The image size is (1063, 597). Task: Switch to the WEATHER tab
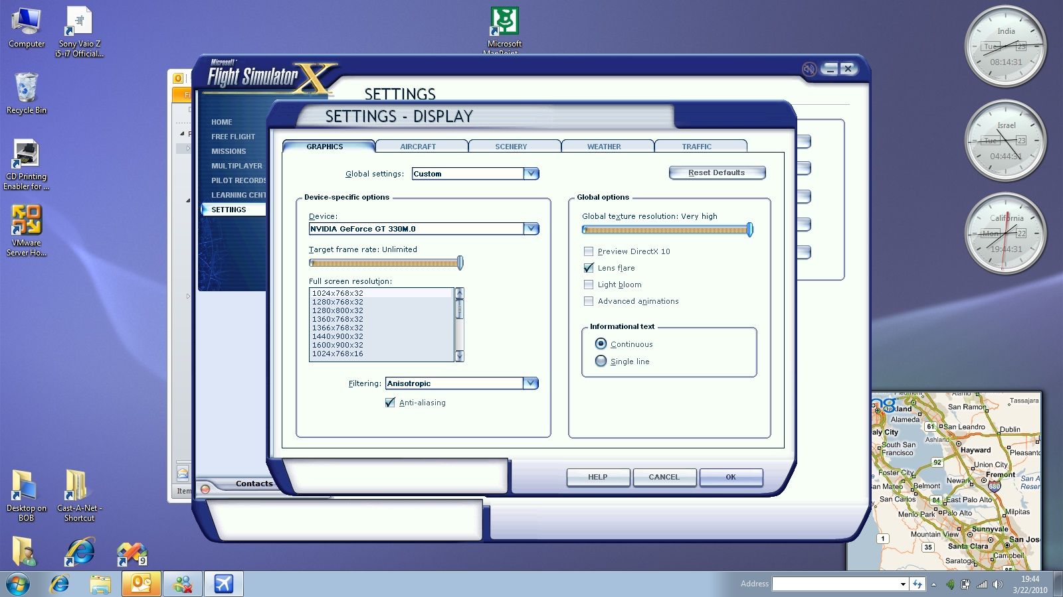point(604,147)
